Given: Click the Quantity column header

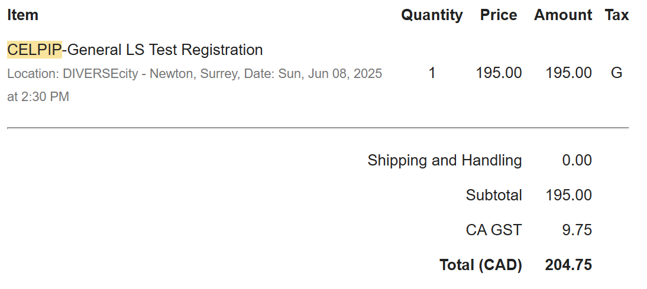Looking at the screenshot, I should (x=432, y=15).
